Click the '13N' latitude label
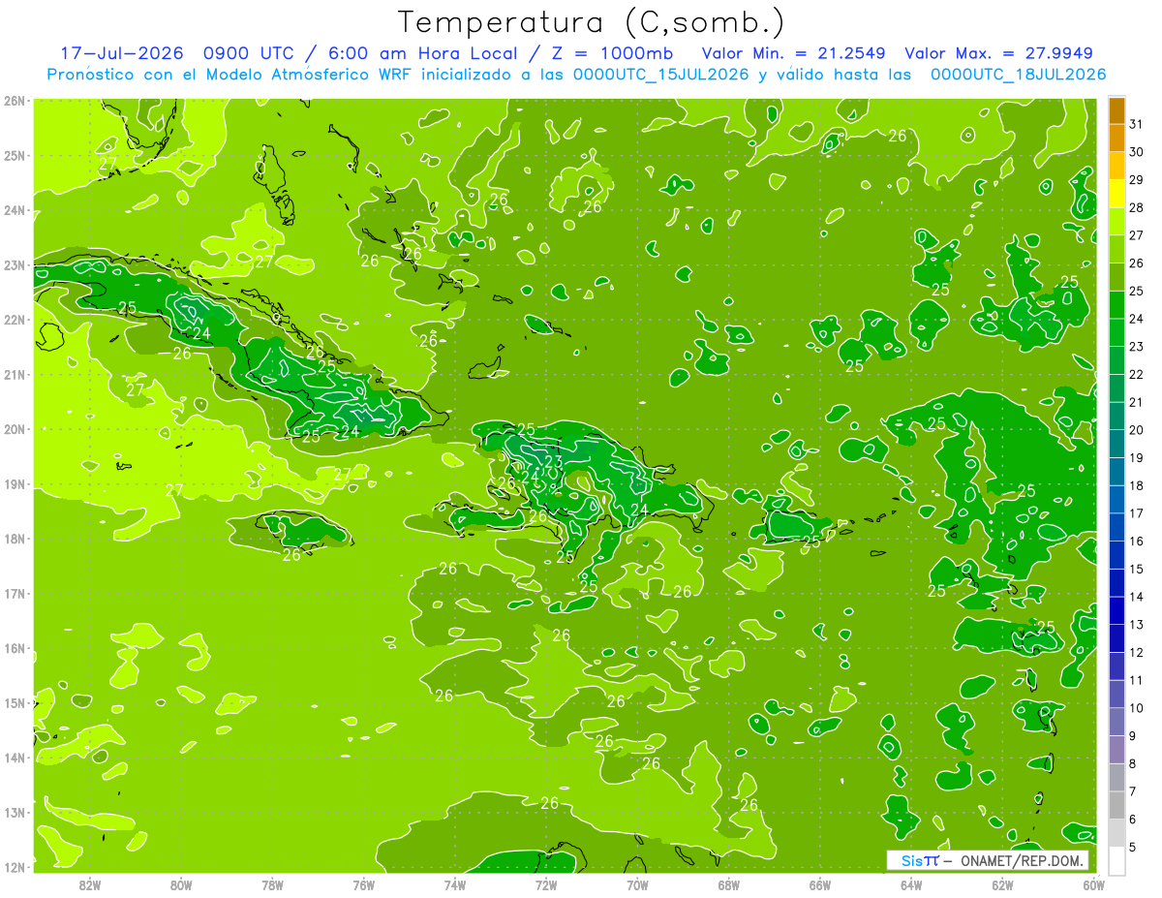This screenshot has width=1162, height=898. pyautogui.click(x=14, y=812)
